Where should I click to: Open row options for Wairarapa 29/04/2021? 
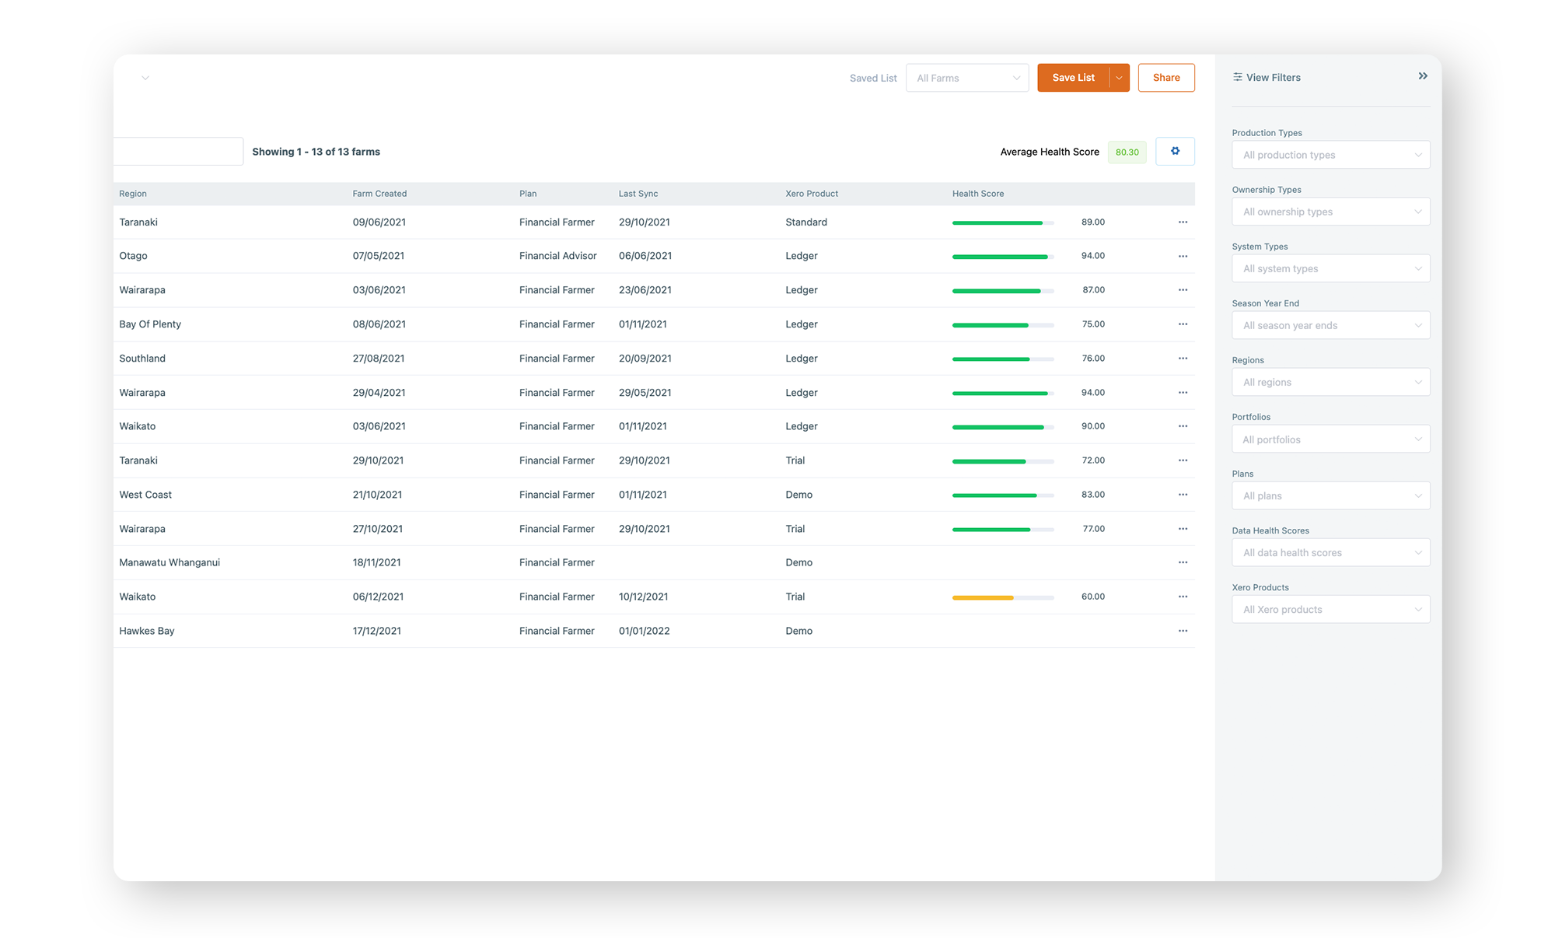click(x=1183, y=393)
